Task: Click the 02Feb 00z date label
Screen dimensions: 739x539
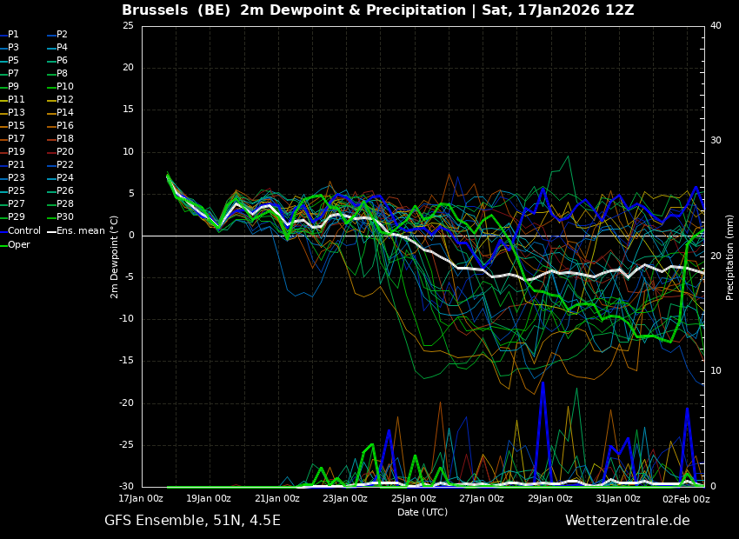Action: [688, 499]
